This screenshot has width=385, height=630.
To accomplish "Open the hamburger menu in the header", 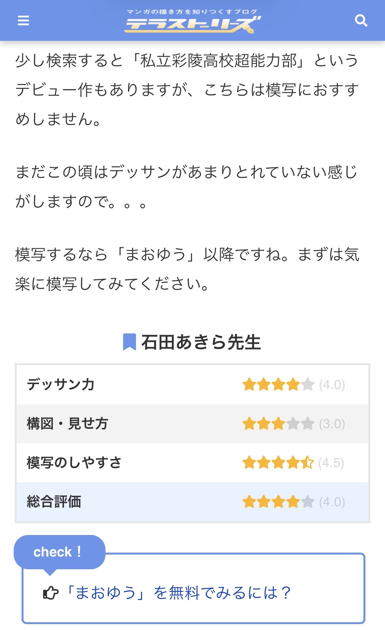I will tap(24, 21).
